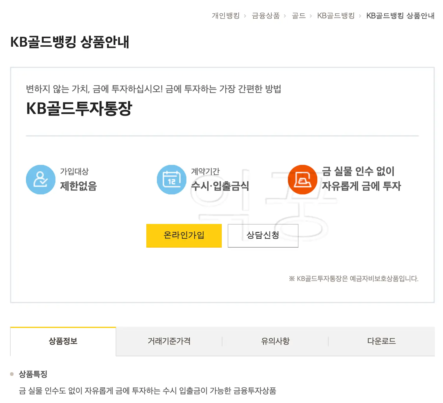Navigate to 금융상품 via breadcrumb
Image resolution: width=443 pixels, height=403 pixels.
[266, 16]
